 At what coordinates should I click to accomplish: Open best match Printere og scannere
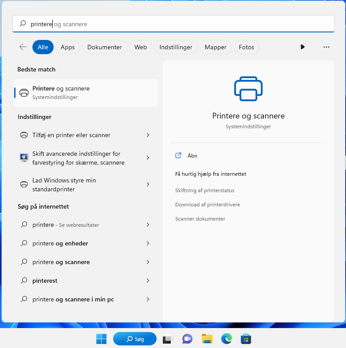[86, 92]
